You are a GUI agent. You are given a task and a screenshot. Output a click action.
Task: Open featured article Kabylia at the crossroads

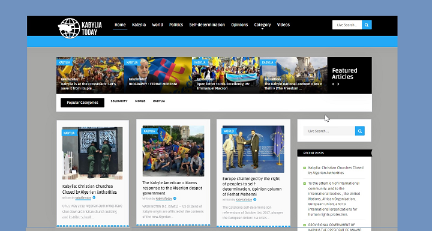[88, 86]
